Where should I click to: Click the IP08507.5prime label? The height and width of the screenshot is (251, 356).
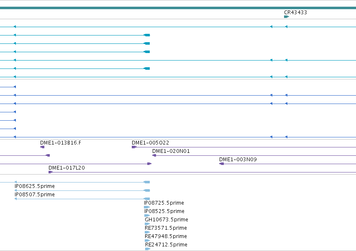pyautogui.click(x=34, y=195)
